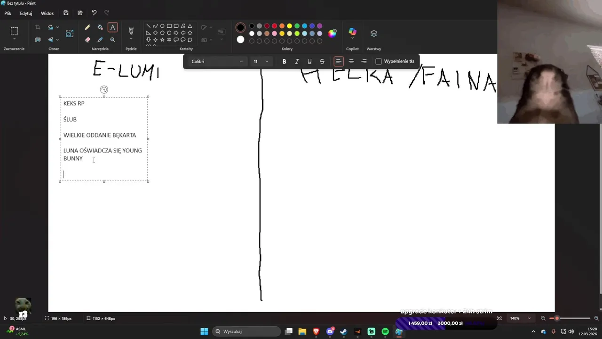Set text alignment to left
602x339 pixels.
point(339,61)
